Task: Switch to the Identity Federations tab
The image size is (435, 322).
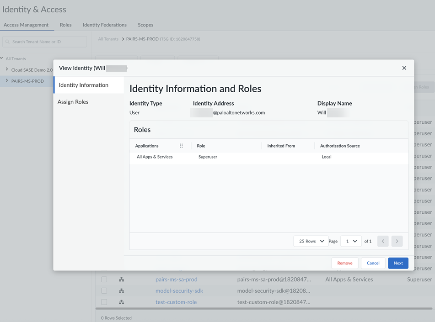Action: point(104,25)
